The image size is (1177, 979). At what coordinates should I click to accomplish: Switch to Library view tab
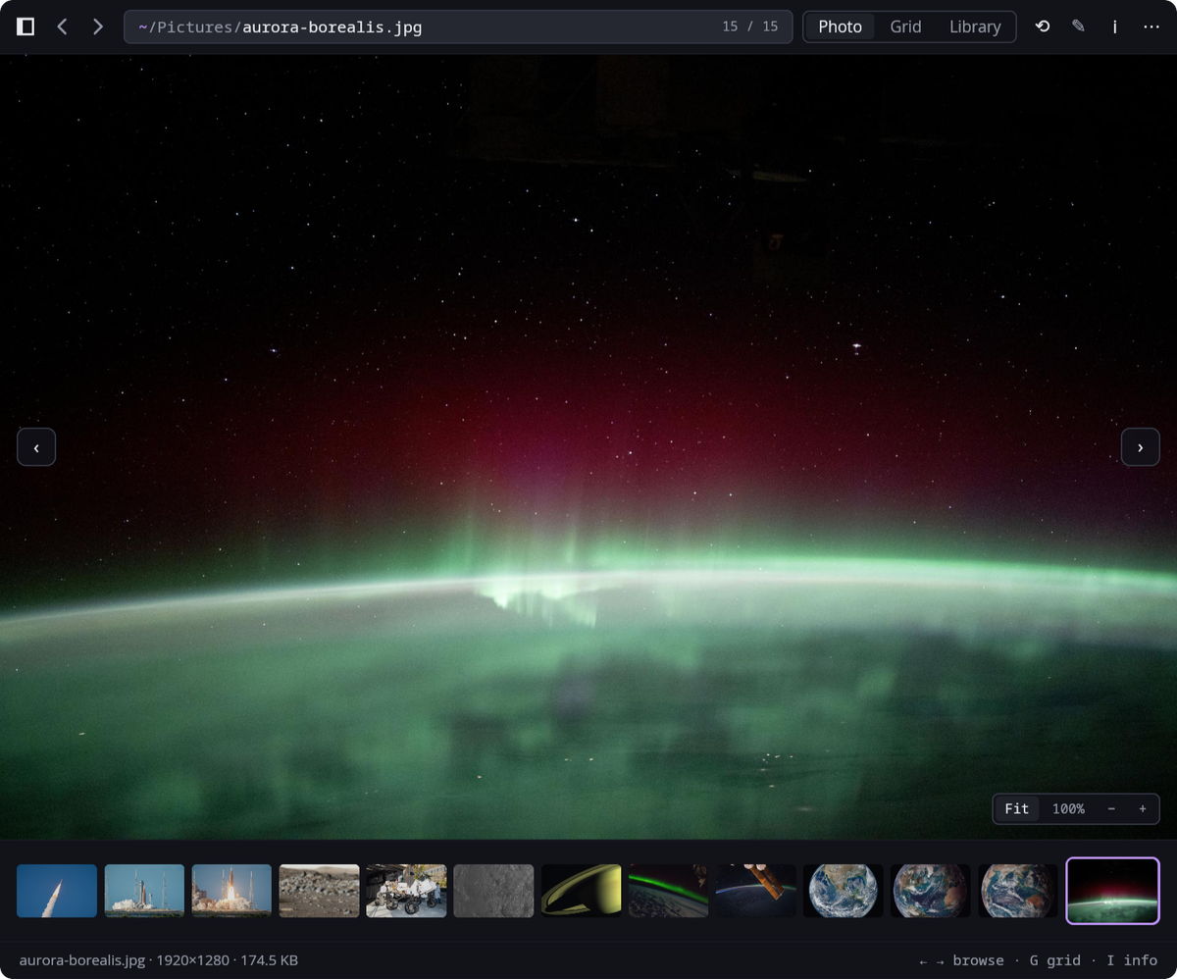(975, 26)
